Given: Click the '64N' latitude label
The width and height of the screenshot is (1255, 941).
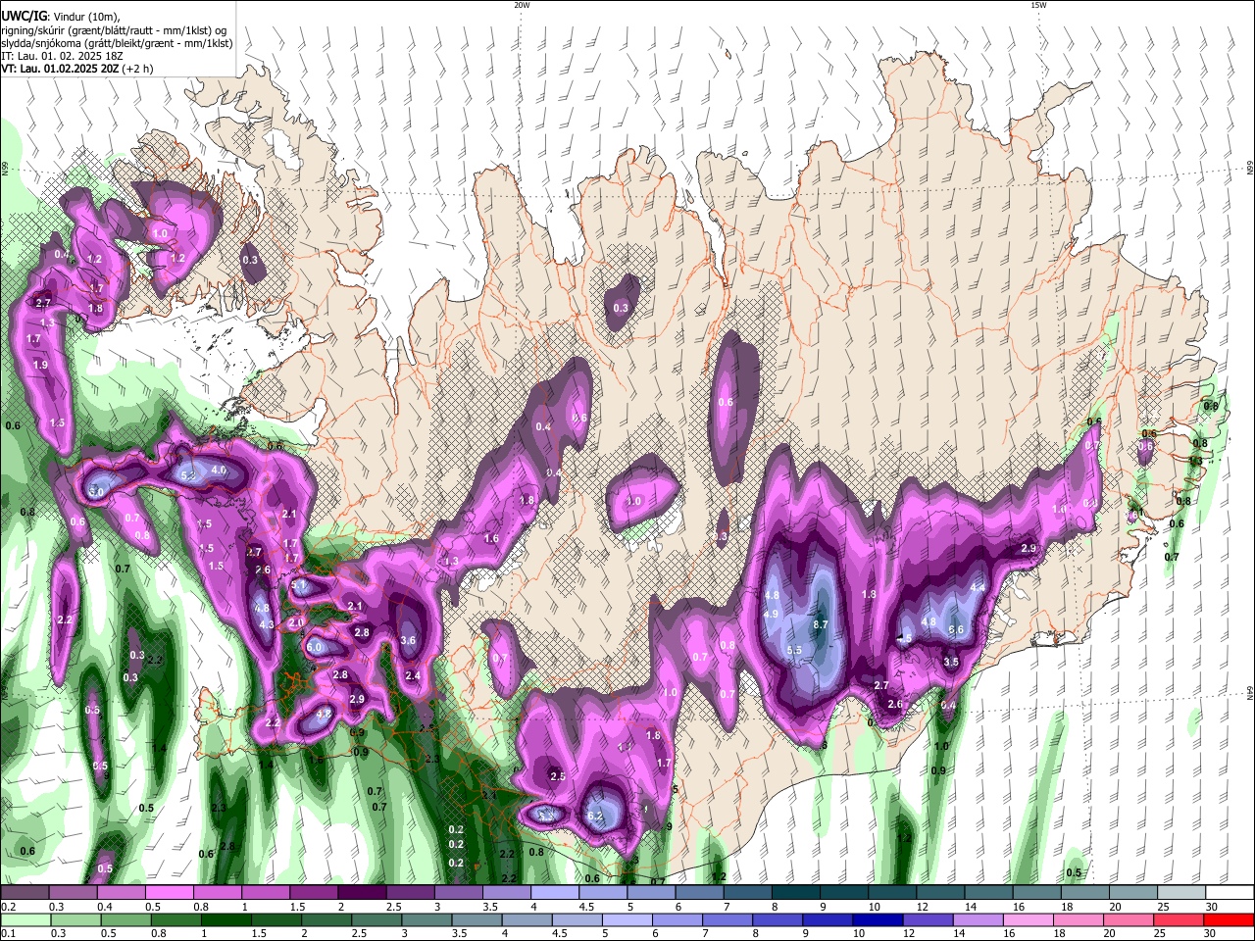Looking at the screenshot, I should point(1250,693).
